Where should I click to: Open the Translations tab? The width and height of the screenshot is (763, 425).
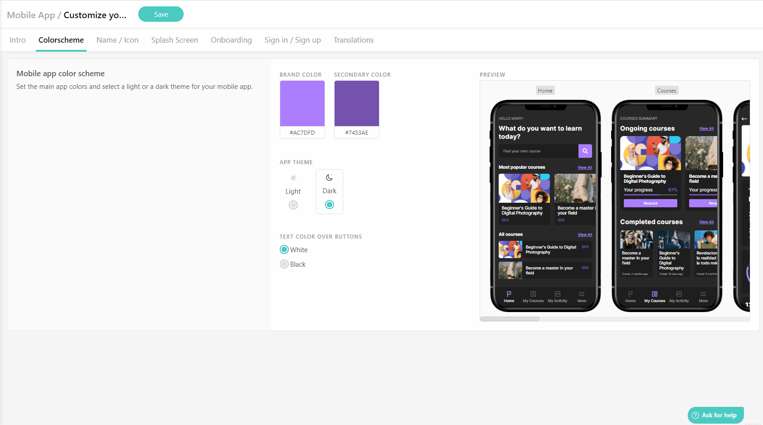[x=354, y=40]
